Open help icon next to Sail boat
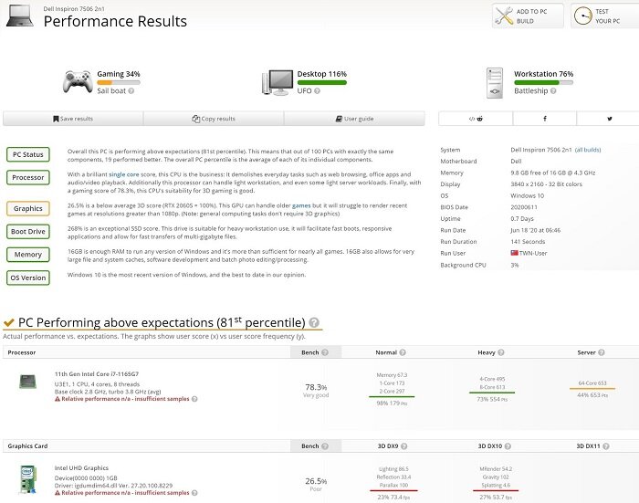The image size is (639, 503). pyautogui.click(x=131, y=91)
